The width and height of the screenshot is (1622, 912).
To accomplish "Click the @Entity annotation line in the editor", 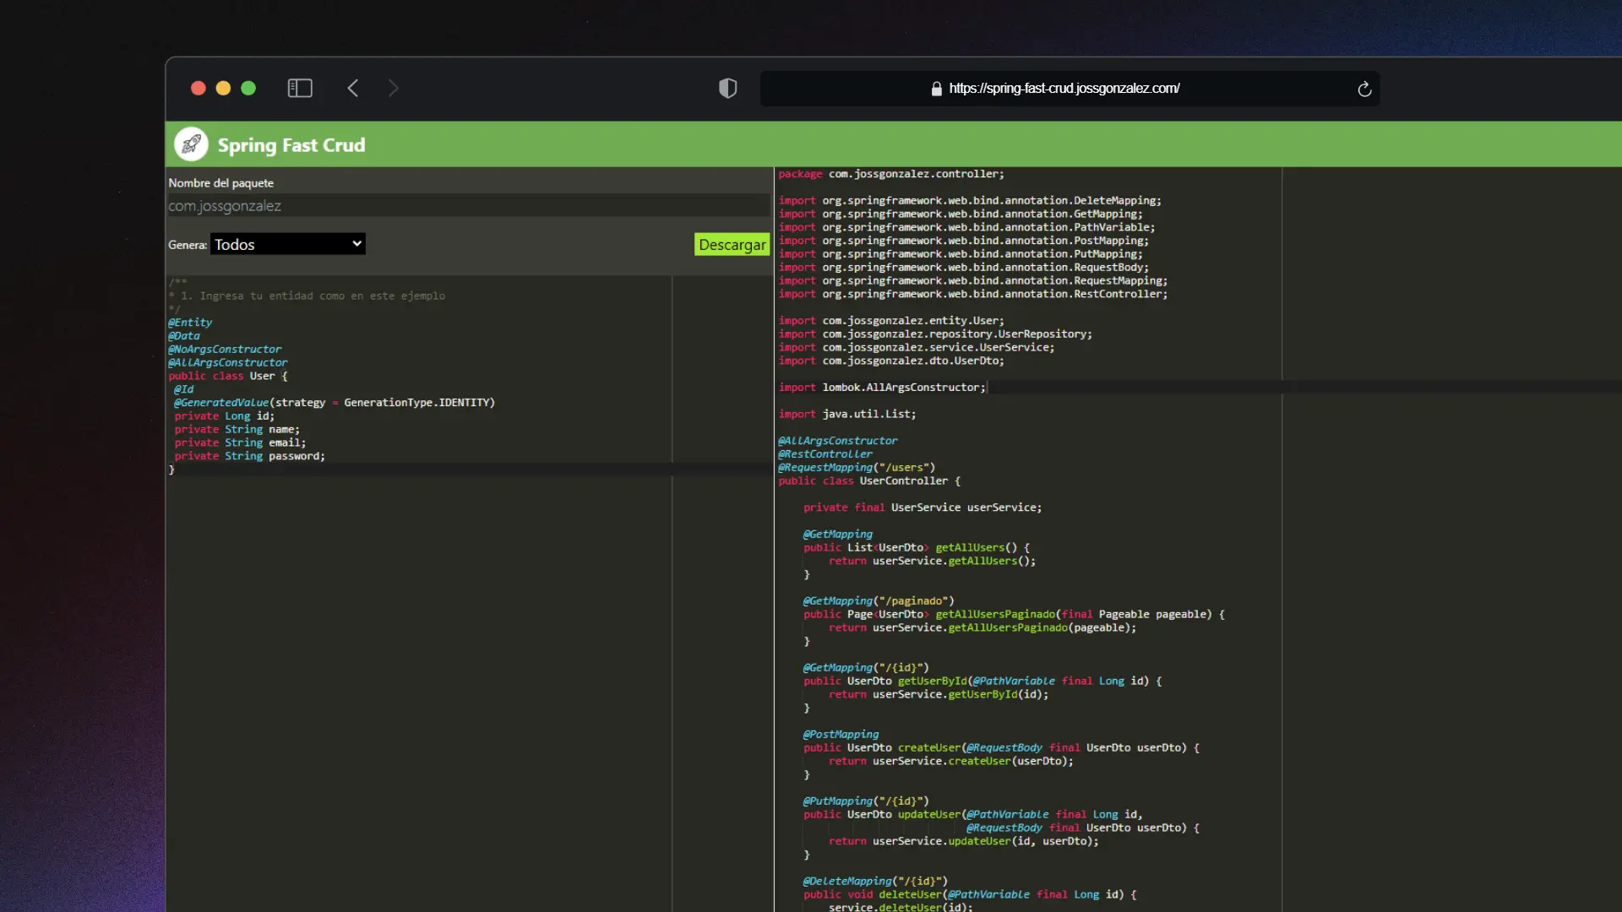I will coord(190,323).
